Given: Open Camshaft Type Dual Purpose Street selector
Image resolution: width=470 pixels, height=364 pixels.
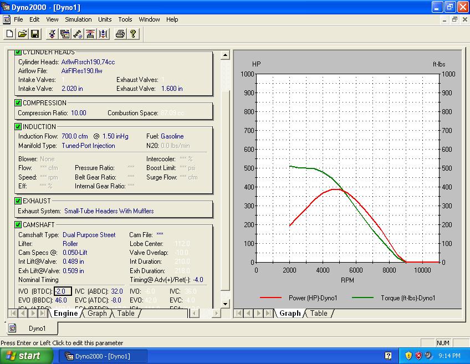Looking at the screenshot, I should coord(89,235).
